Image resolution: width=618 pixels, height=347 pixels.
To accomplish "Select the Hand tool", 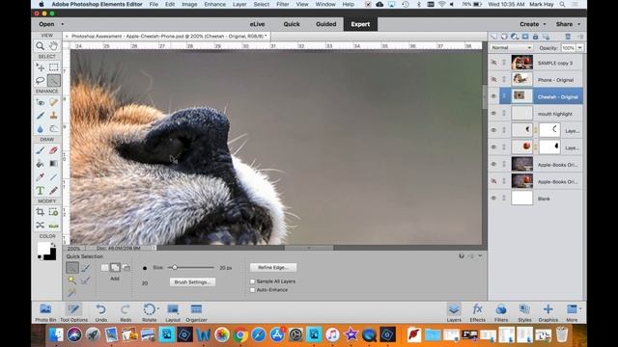I will 54,46.
